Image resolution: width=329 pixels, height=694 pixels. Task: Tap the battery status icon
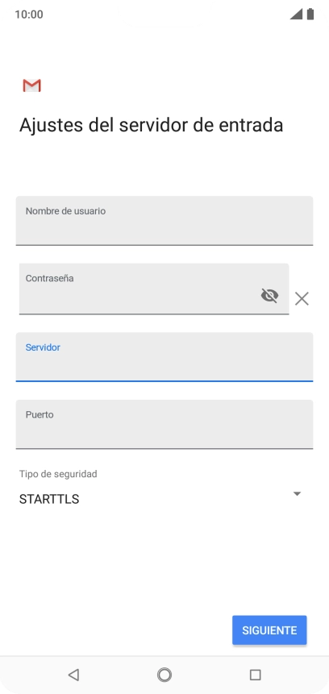coord(310,15)
